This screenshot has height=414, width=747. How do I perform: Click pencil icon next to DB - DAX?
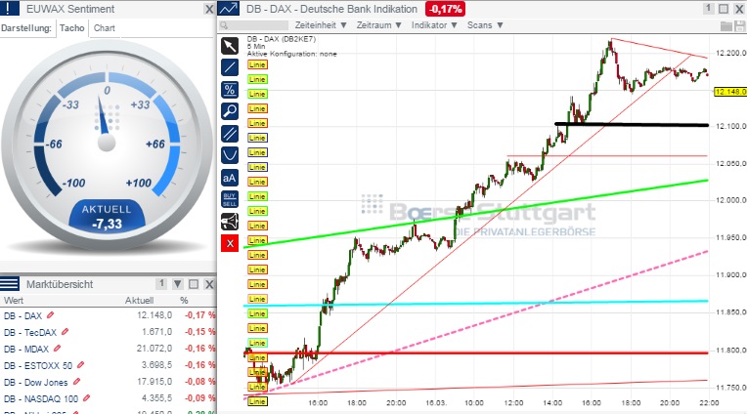[x=50, y=315]
